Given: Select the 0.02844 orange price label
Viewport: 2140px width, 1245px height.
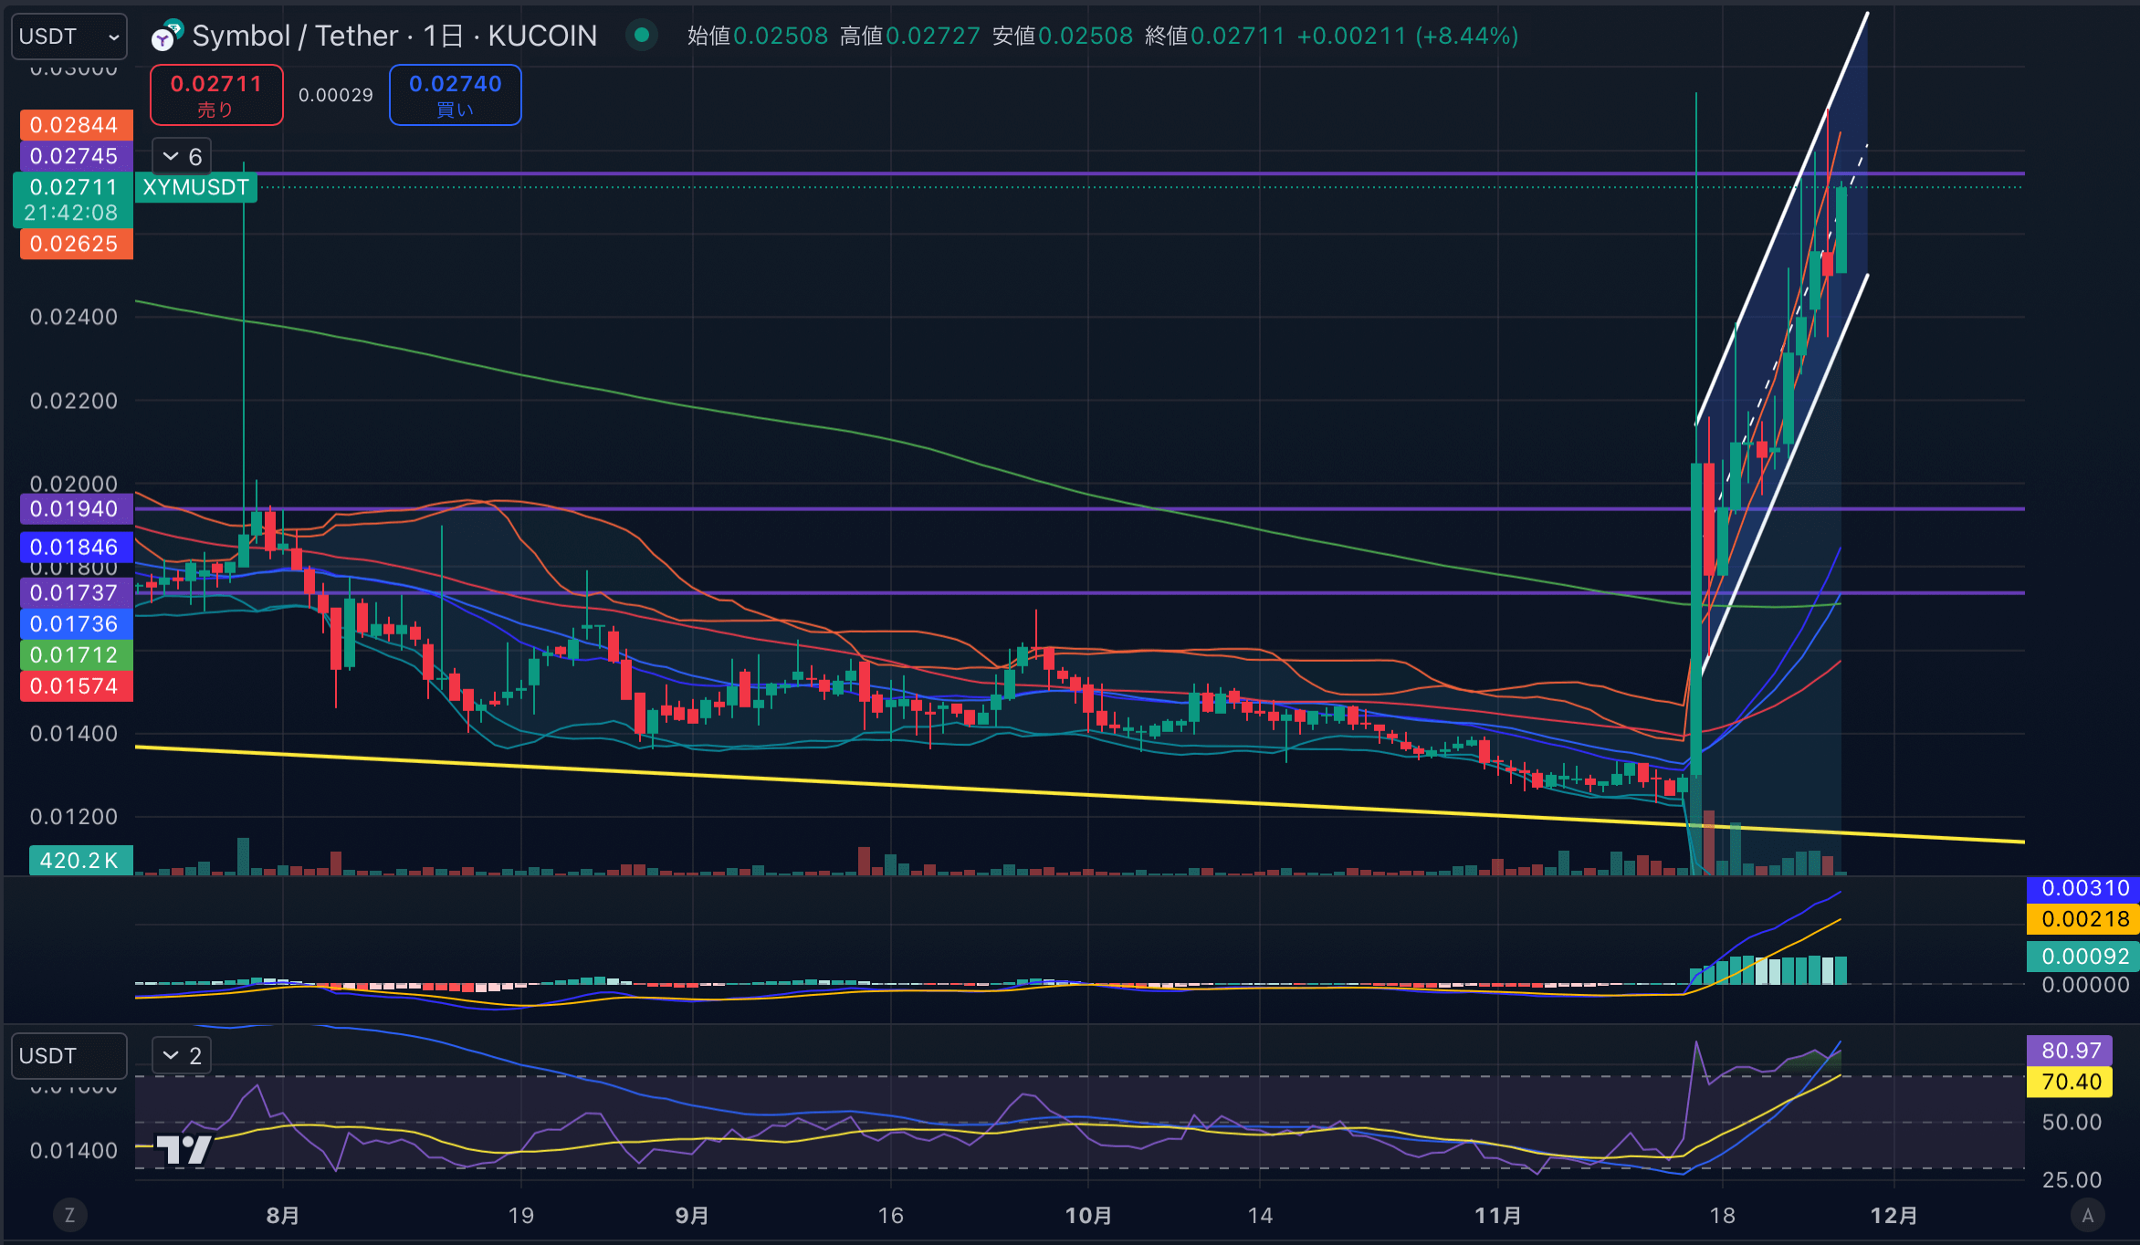Looking at the screenshot, I should (76, 125).
